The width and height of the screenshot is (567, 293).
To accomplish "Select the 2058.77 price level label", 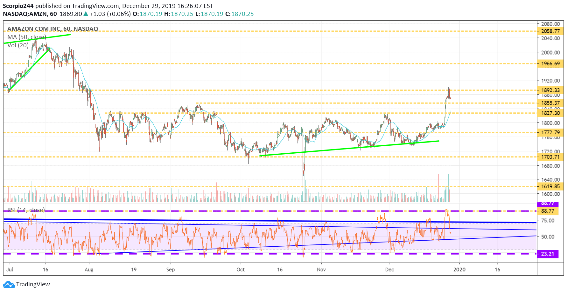I will tap(550, 31).
